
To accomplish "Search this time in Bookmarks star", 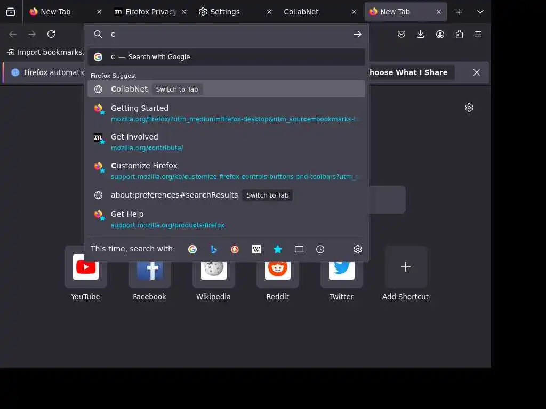I will [x=277, y=249].
